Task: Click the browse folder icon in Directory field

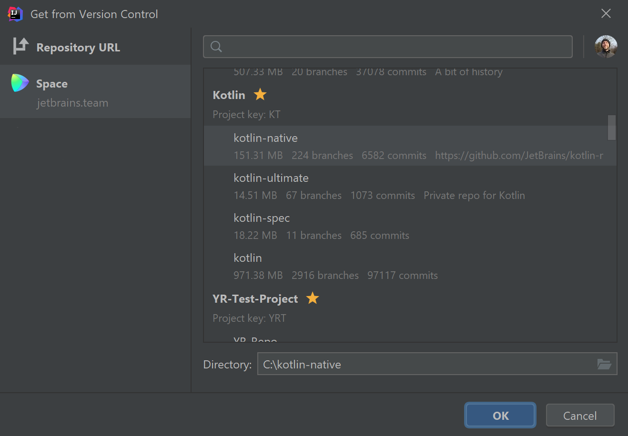Action: [604, 364]
